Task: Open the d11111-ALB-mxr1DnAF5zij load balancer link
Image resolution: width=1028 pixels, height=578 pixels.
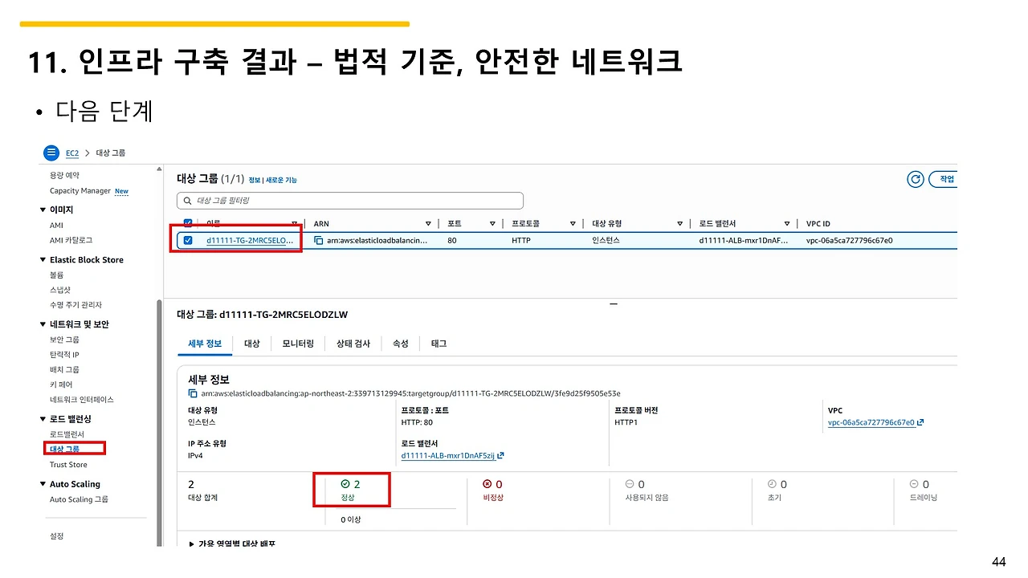Action: click(448, 456)
